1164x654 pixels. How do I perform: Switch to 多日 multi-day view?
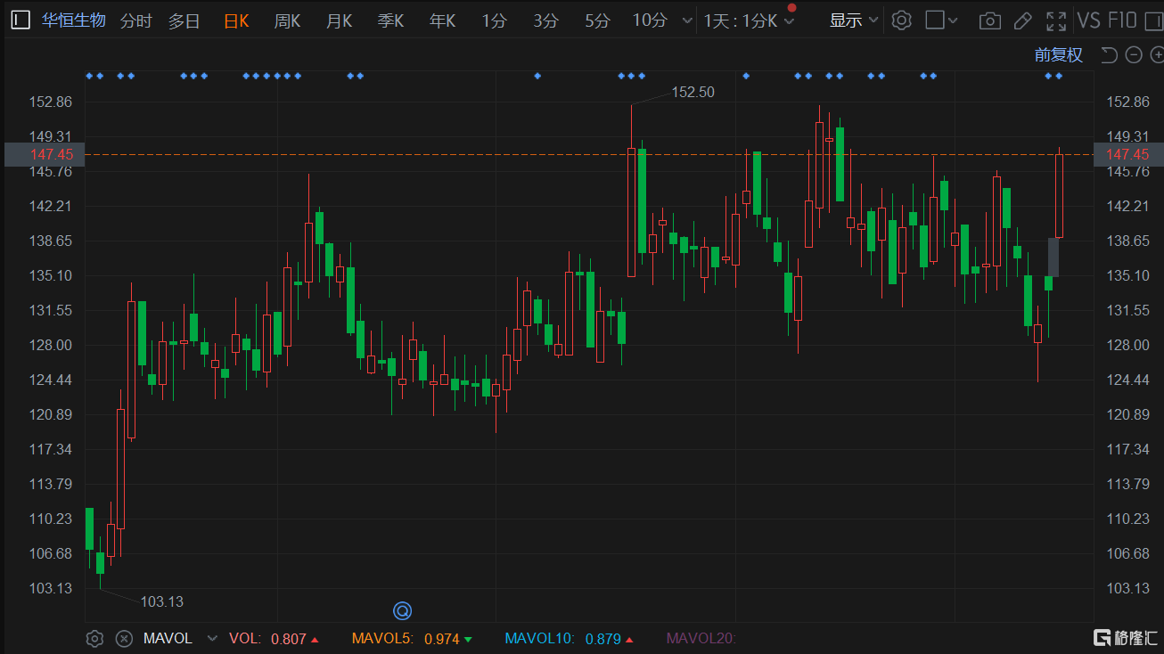pos(184,20)
